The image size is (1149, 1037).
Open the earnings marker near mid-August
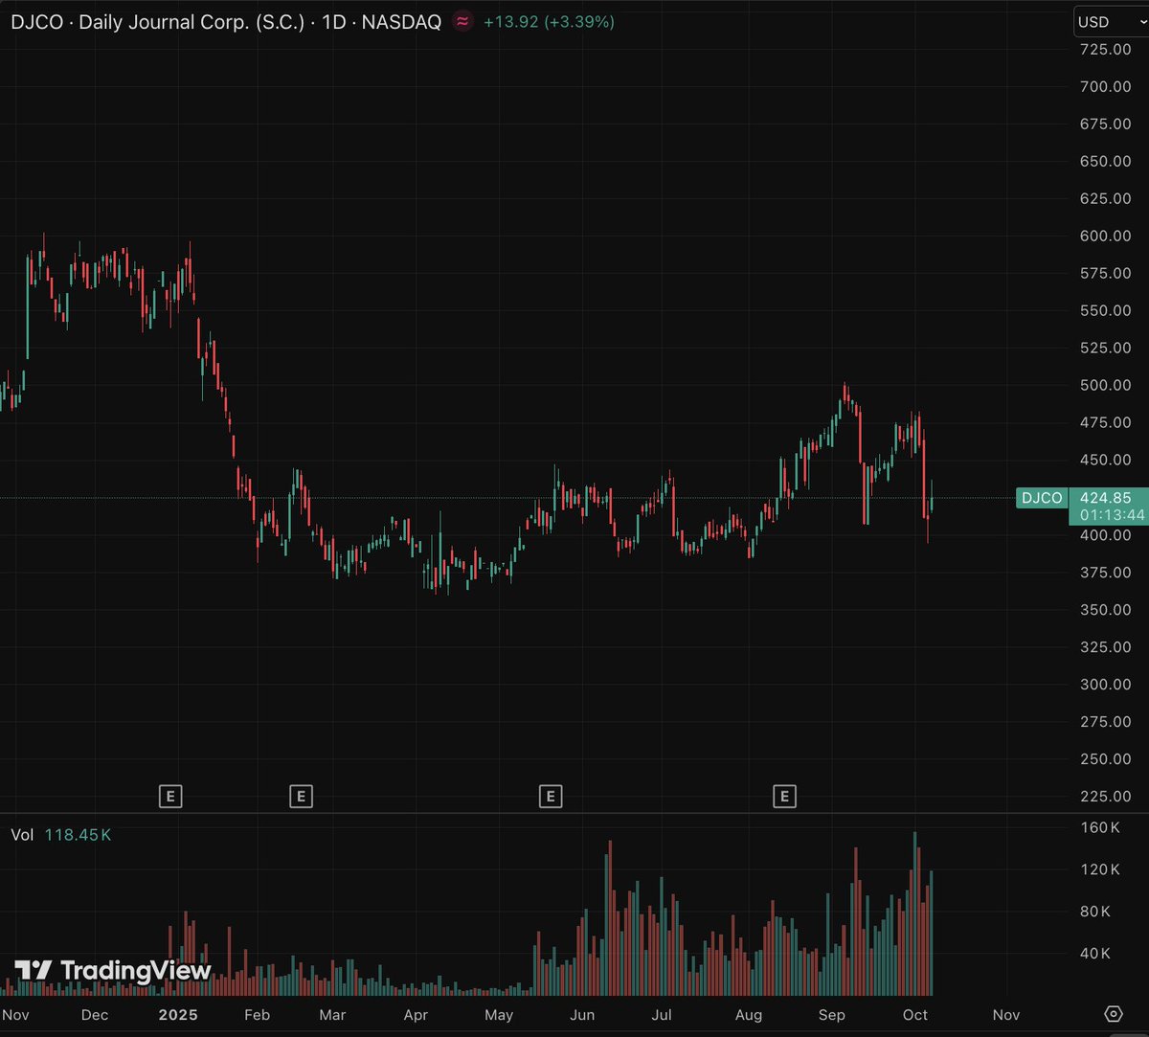point(784,796)
